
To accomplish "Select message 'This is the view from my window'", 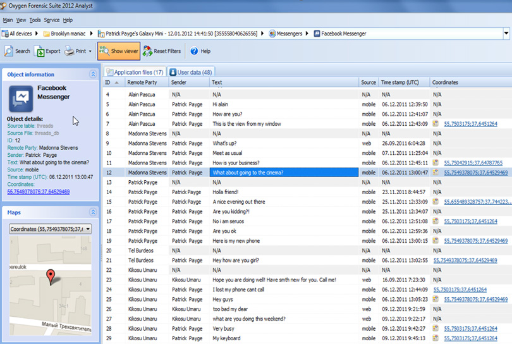I will tap(247, 124).
